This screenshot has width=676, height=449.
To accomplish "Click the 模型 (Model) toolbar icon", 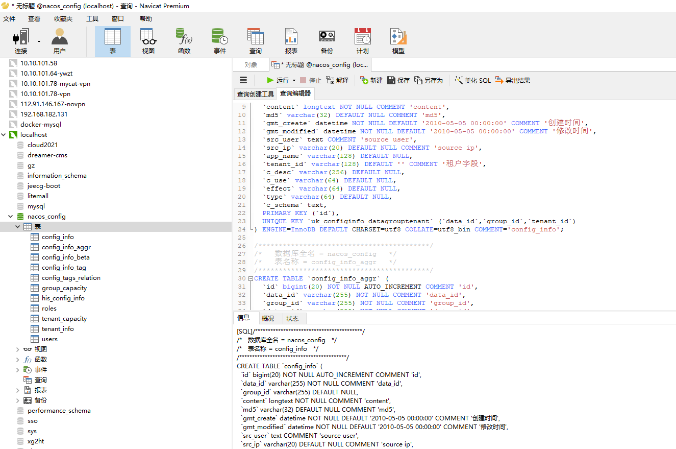I will coord(398,41).
